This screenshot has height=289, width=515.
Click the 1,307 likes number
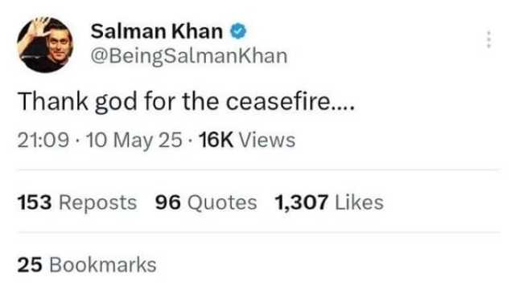coord(302,202)
